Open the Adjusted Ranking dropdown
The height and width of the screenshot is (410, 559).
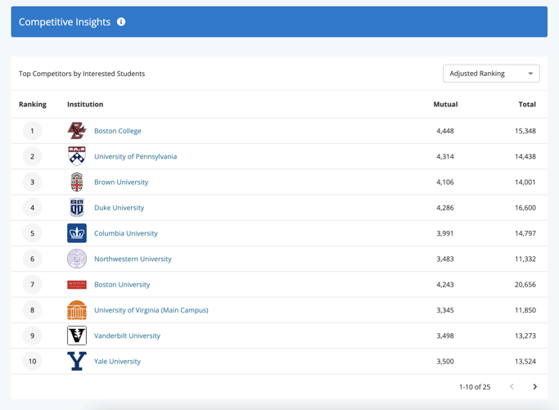(491, 74)
